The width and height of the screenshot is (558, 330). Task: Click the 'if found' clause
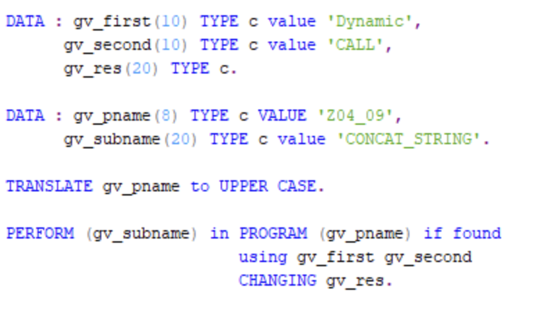[462, 233]
